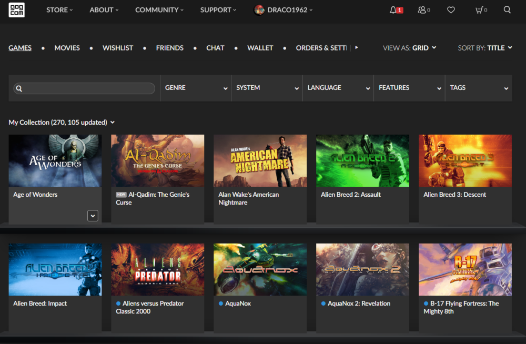
Task: Select the GAMES tab
Action: click(20, 48)
